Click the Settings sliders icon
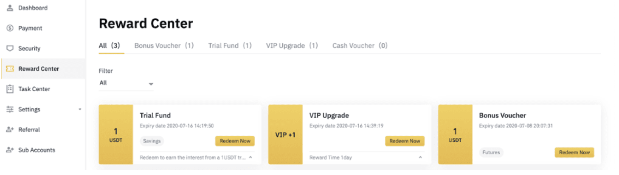The image size is (619, 175). click(10, 109)
